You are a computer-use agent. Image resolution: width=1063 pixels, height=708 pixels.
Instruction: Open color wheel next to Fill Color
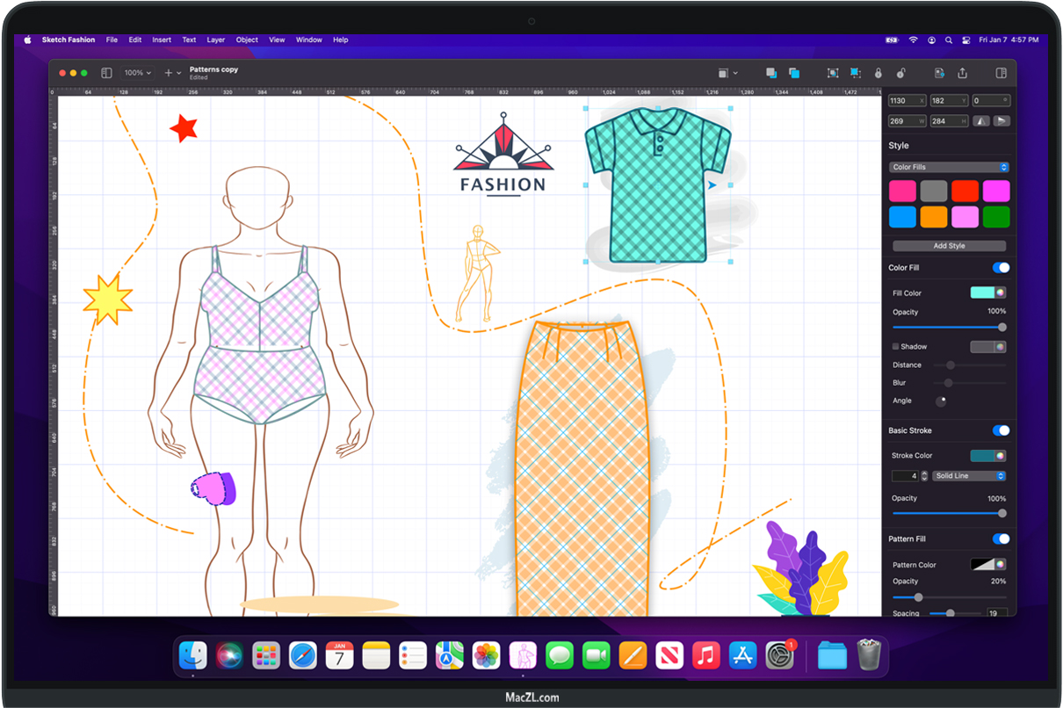[x=1000, y=293]
